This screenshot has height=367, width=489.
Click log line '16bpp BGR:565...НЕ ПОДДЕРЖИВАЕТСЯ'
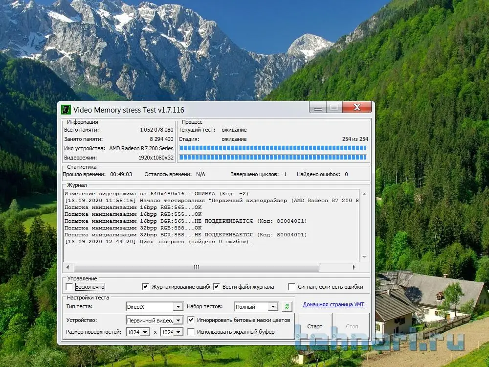[x=185, y=221]
